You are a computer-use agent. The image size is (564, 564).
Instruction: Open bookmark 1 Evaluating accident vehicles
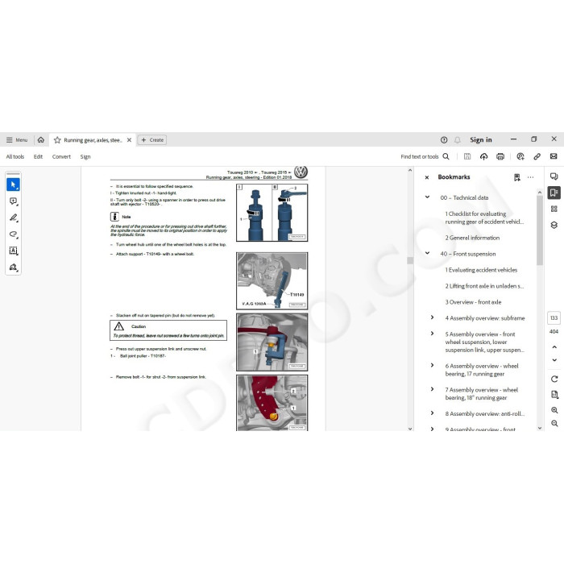pyautogui.click(x=481, y=270)
